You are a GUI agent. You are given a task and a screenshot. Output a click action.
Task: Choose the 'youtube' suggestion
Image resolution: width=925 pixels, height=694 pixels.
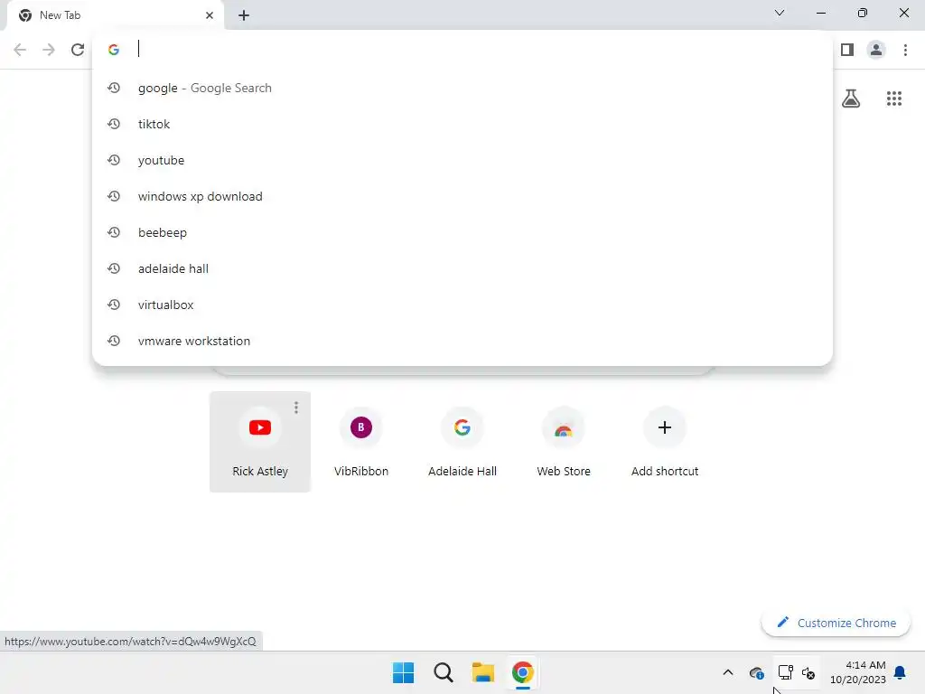(x=462, y=160)
